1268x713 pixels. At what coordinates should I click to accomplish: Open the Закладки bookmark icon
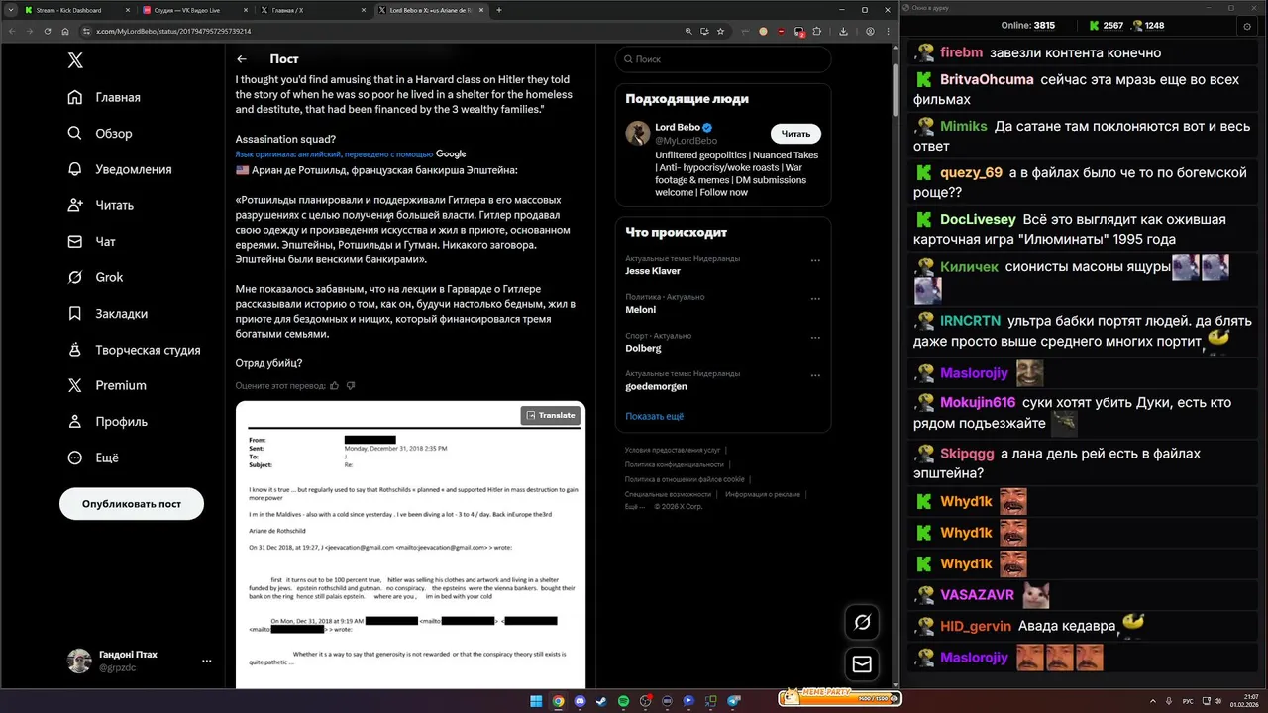75,313
